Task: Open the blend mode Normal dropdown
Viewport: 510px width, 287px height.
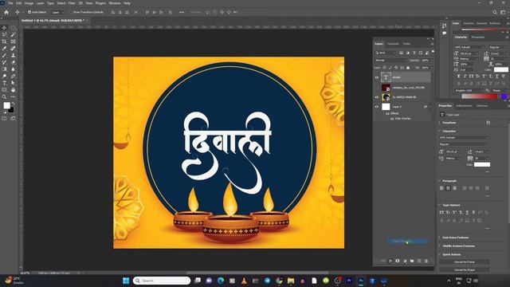Action: (390, 61)
